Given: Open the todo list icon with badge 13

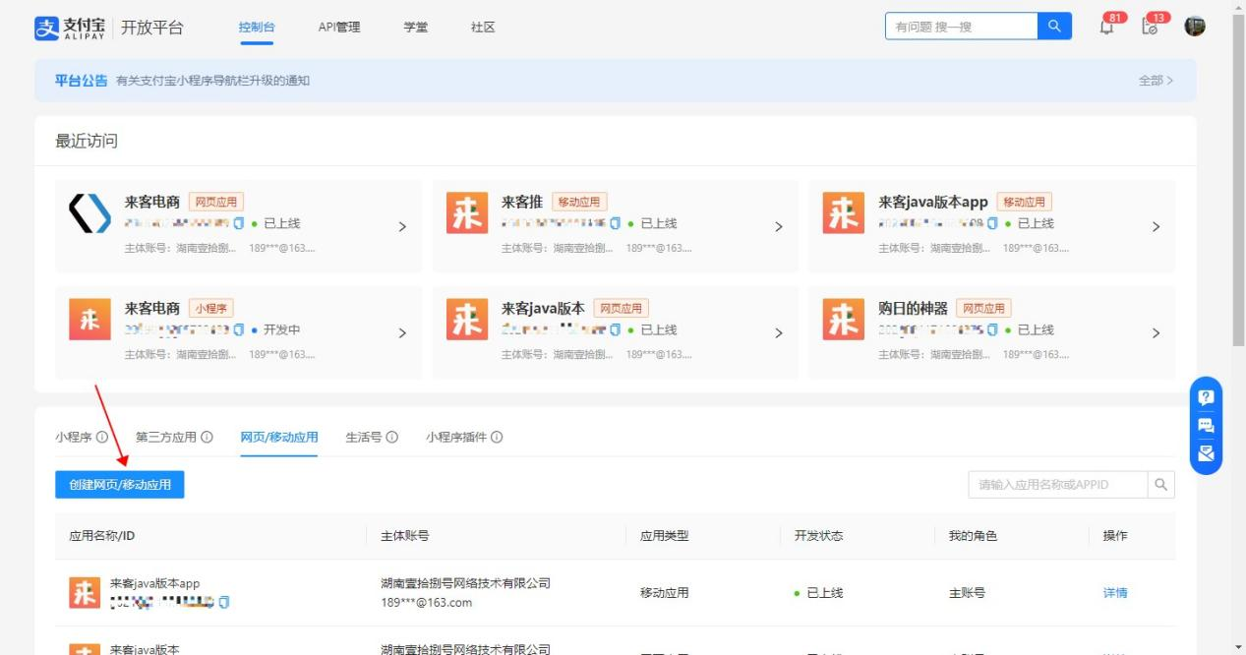Looking at the screenshot, I should click(1150, 27).
